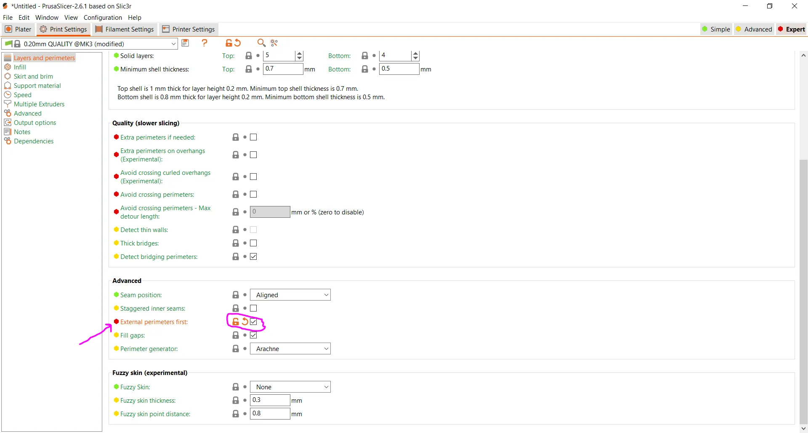
Task: Click the lock icon beside Avoid crossing perimeters checkbox
Action: coord(236,195)
